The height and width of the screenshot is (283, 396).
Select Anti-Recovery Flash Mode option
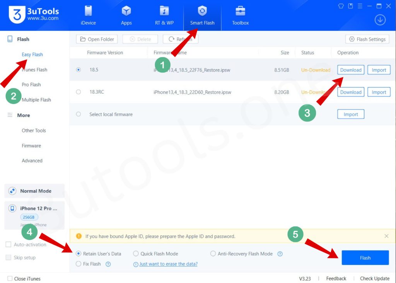tap(213, 254)
